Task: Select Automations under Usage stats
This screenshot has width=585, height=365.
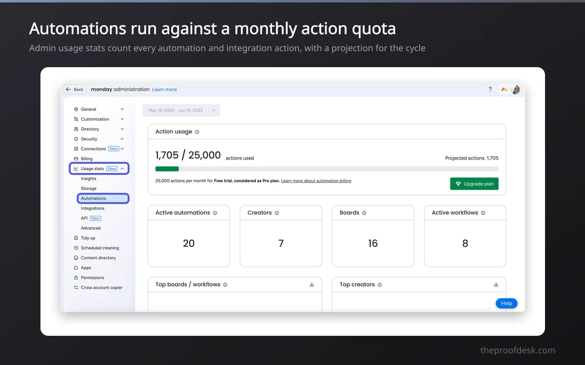Action: (103, 199)
